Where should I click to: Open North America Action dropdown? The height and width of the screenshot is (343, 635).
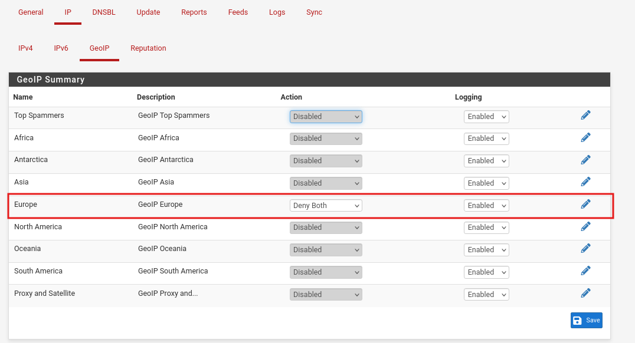pos(326,227)
